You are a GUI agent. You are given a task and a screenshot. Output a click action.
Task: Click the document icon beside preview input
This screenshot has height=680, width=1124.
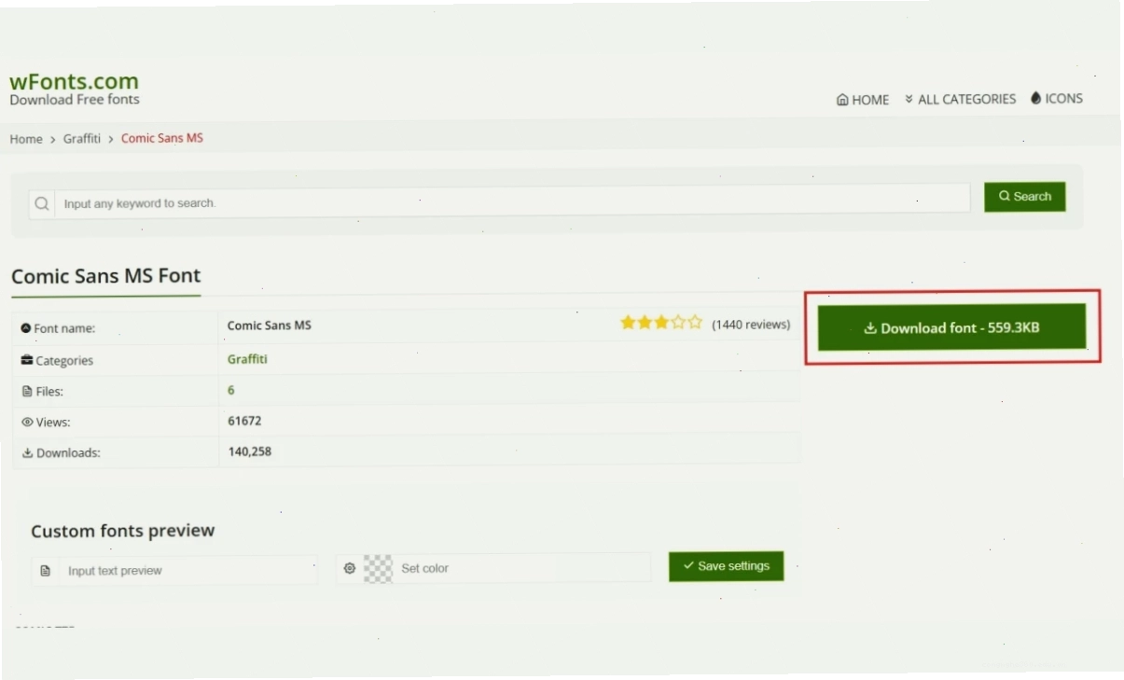[45, 570]
